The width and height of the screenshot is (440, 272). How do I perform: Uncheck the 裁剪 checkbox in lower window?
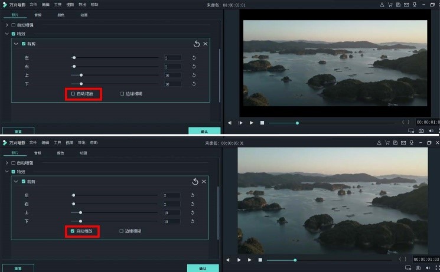click(x=24, y=181)
